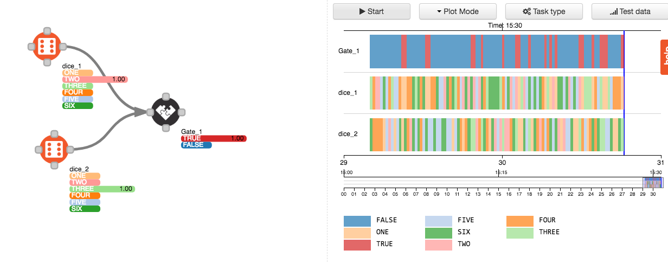This screenshot has width=668, height=263.
Task: Set Gate_1 state to FALSE
Action: [196, 145]
